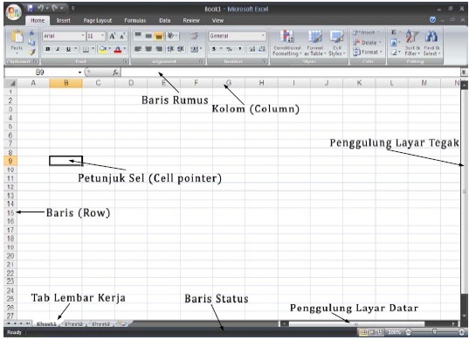The width and height of the screenshot is (469, 340).
Task: Center text horizontally
Action: click(148, 49)
